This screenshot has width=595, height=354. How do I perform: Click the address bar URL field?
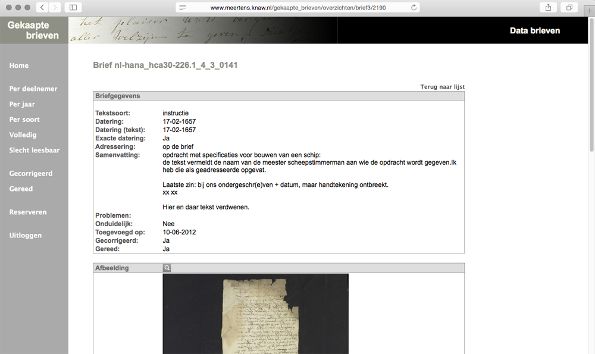[x=297, y=7]
